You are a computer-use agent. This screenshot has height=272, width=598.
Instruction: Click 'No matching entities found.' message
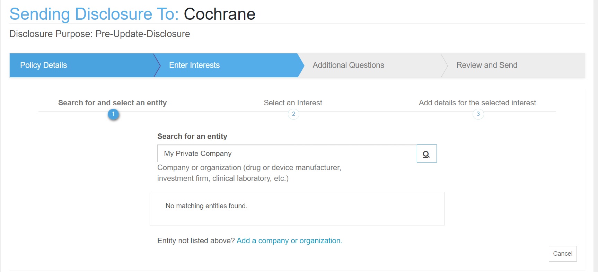tap(206, 206)
